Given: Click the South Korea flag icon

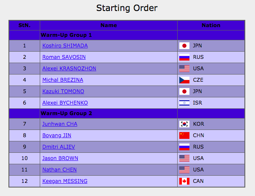Looking at the screenshot, I should click(184, 124).
